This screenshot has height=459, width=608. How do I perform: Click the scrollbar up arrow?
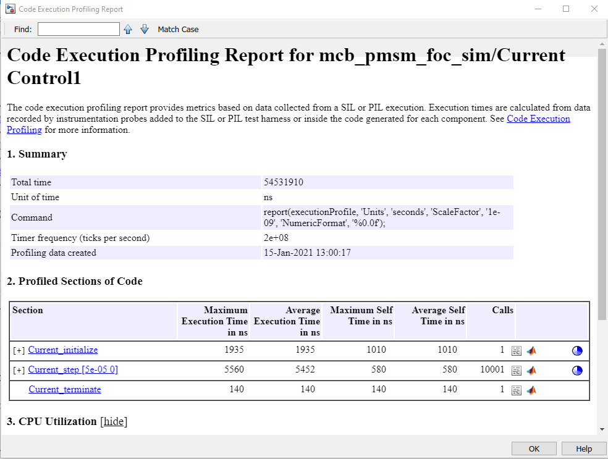602,44
